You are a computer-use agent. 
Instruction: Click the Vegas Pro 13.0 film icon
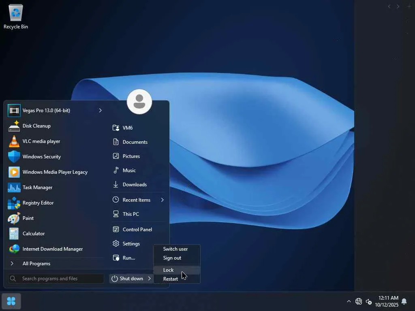14,111
